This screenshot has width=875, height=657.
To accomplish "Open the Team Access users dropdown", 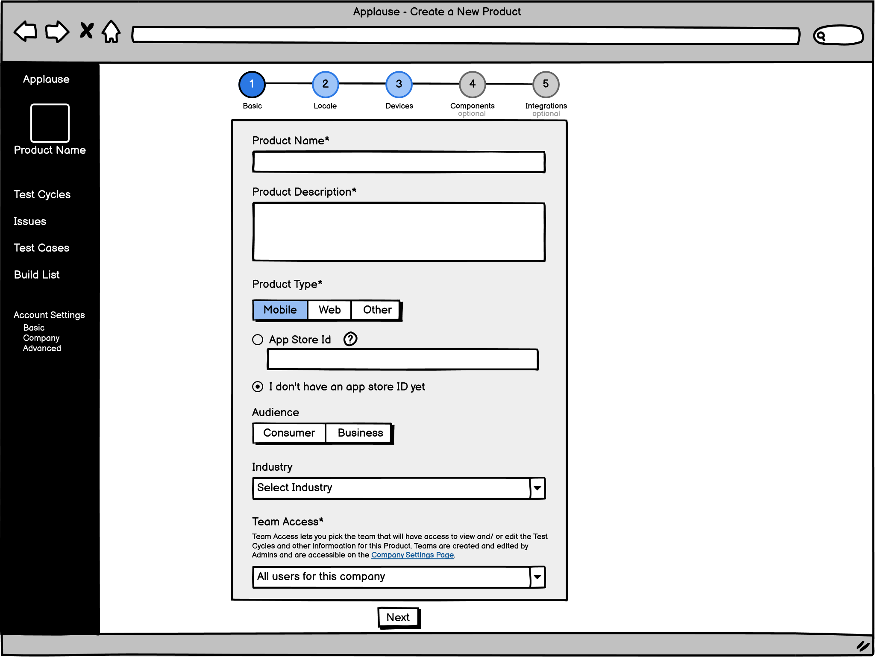I will 537,577.
